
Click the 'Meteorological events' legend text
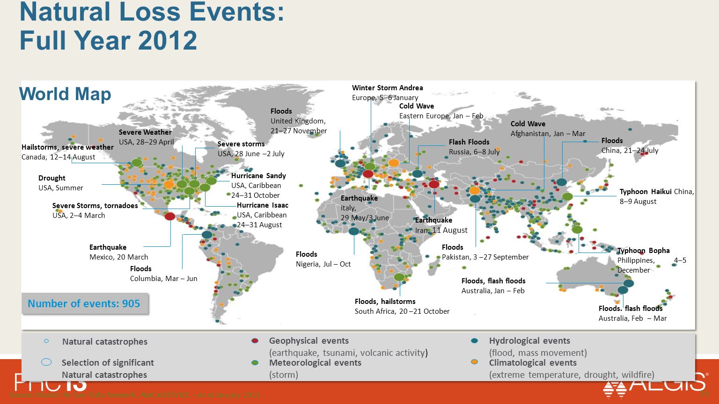tap(315, 363)
